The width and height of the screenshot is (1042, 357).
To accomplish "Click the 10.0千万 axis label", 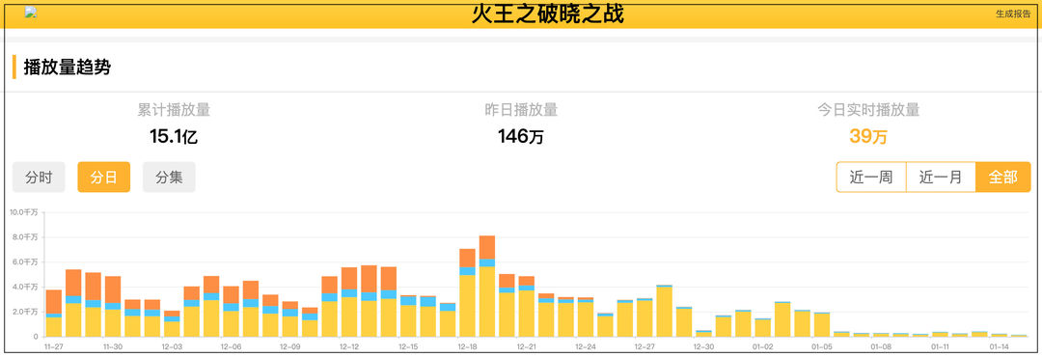I will point(24,212).
